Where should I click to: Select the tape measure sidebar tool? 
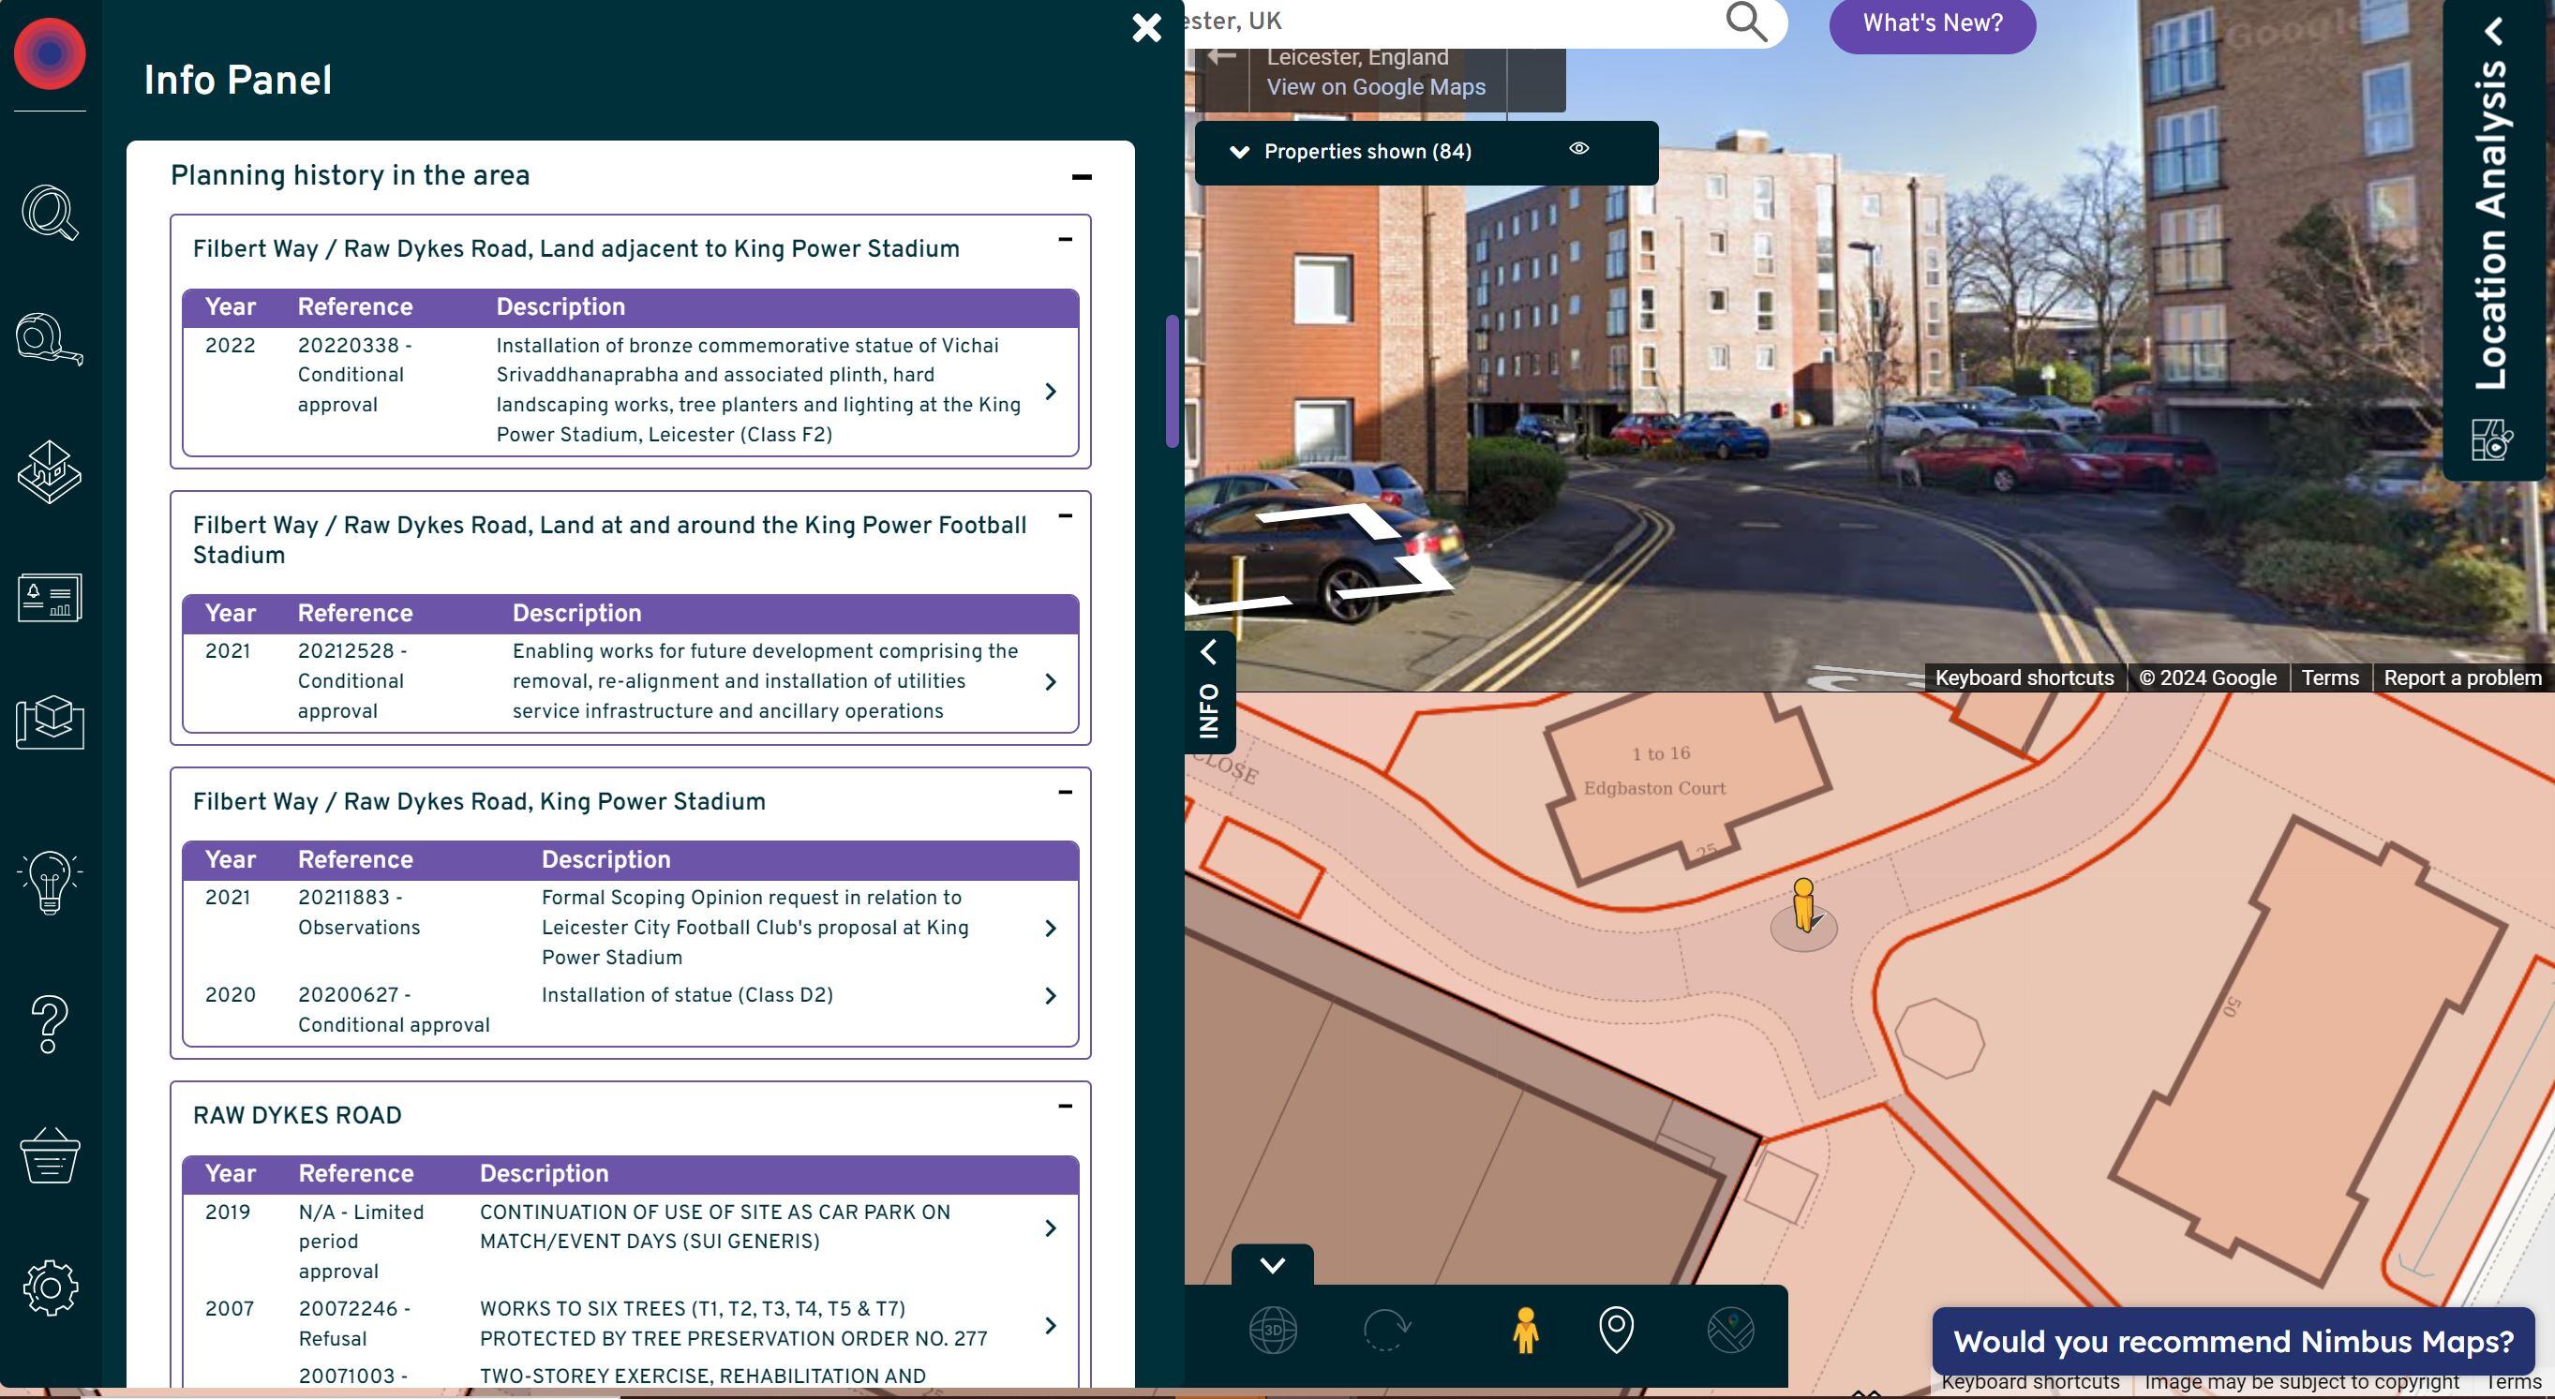pyautogui.click(x=50, y=339)
